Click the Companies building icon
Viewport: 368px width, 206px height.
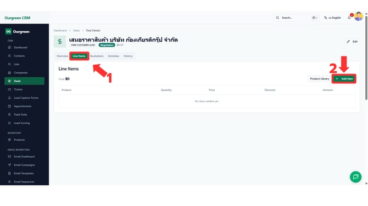tap(9, 72)
